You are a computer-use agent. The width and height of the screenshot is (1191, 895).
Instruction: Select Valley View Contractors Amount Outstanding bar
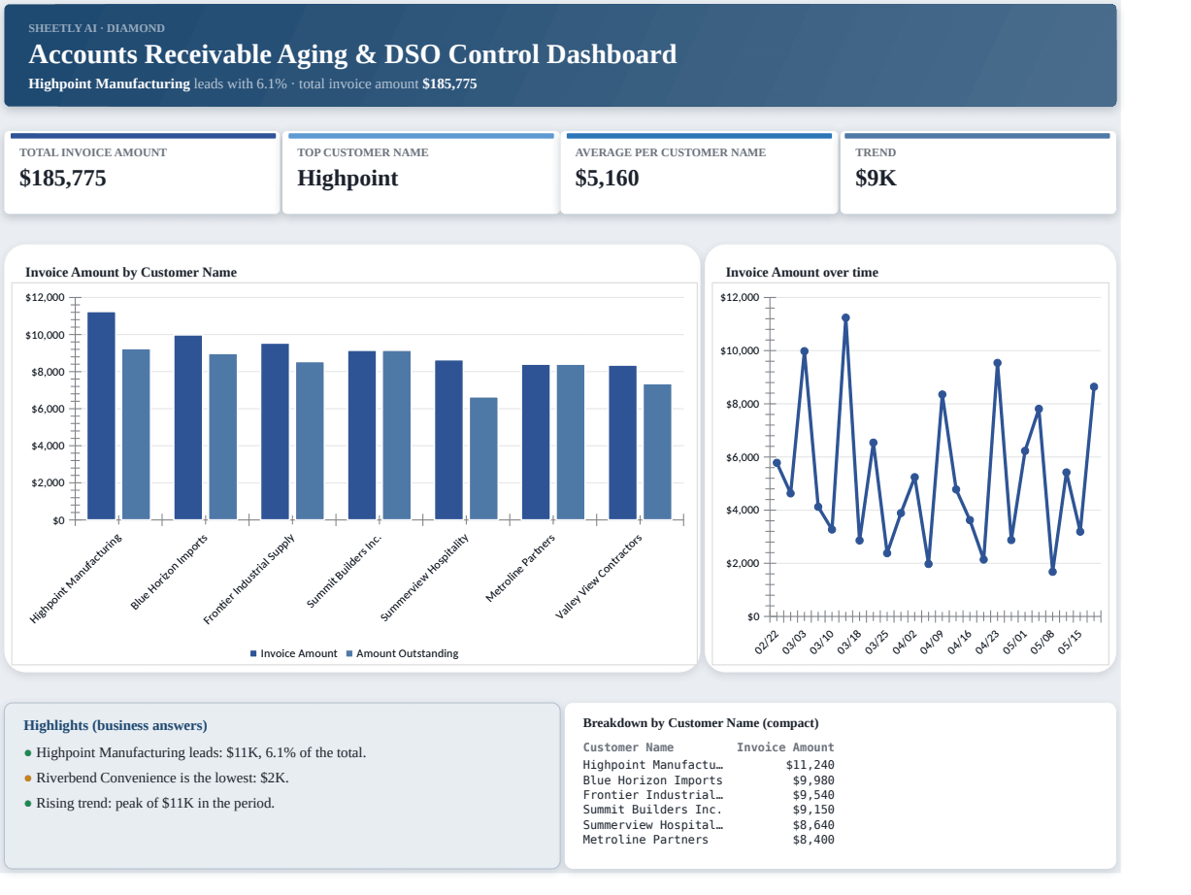pyautogui.click(x=657, y=451)
